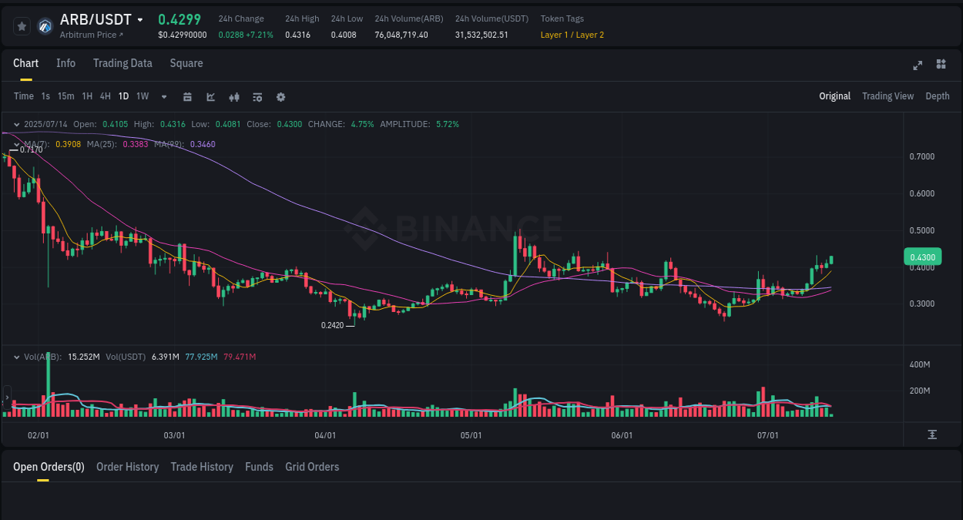Open the Order History tab
The image size is (963, 520).
(x=127, y=467)
